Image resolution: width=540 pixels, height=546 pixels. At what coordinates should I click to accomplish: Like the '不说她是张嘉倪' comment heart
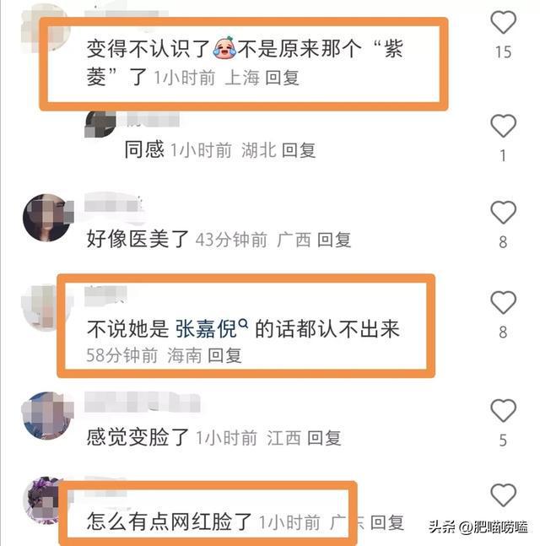(x=503, y=302)
